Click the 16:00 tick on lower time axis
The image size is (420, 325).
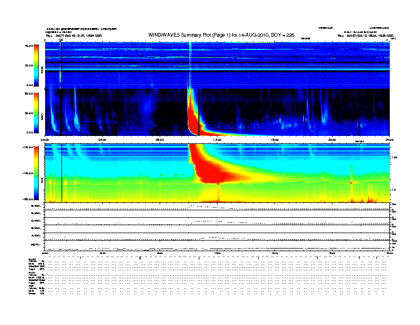275,253
